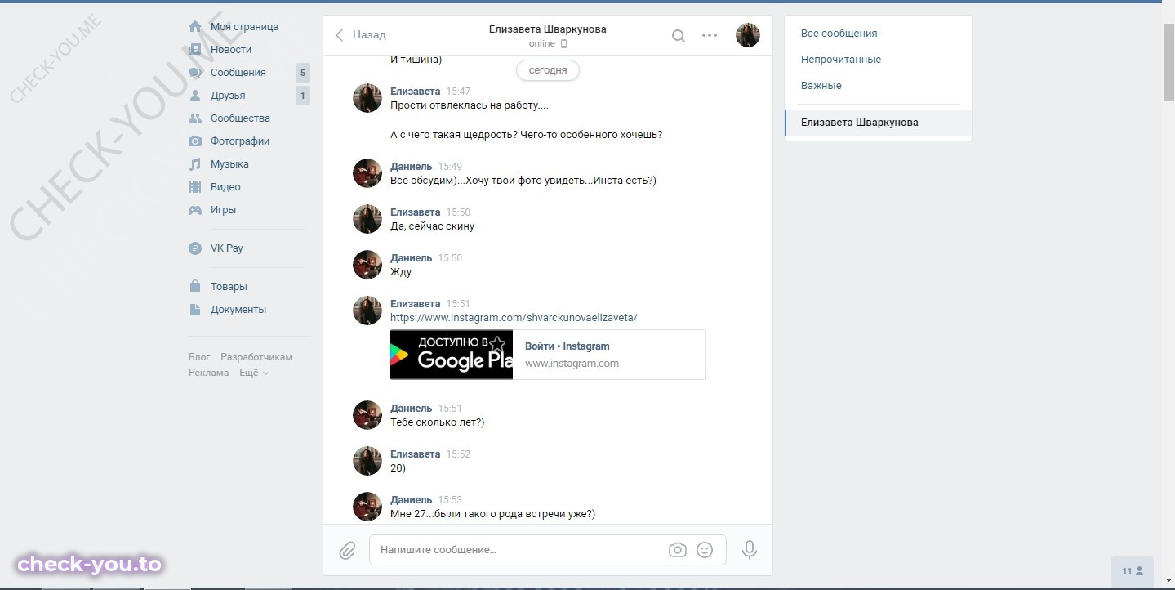Click sender name Елизавета at 15:52
Screen dimensions: 1175x590
tap(415, 454)
